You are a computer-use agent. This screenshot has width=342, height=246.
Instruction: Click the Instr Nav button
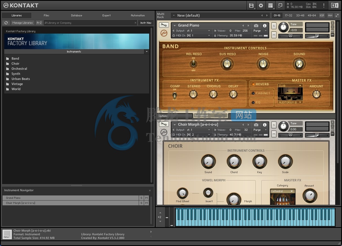pyautogui.click(x=146, y=23)
